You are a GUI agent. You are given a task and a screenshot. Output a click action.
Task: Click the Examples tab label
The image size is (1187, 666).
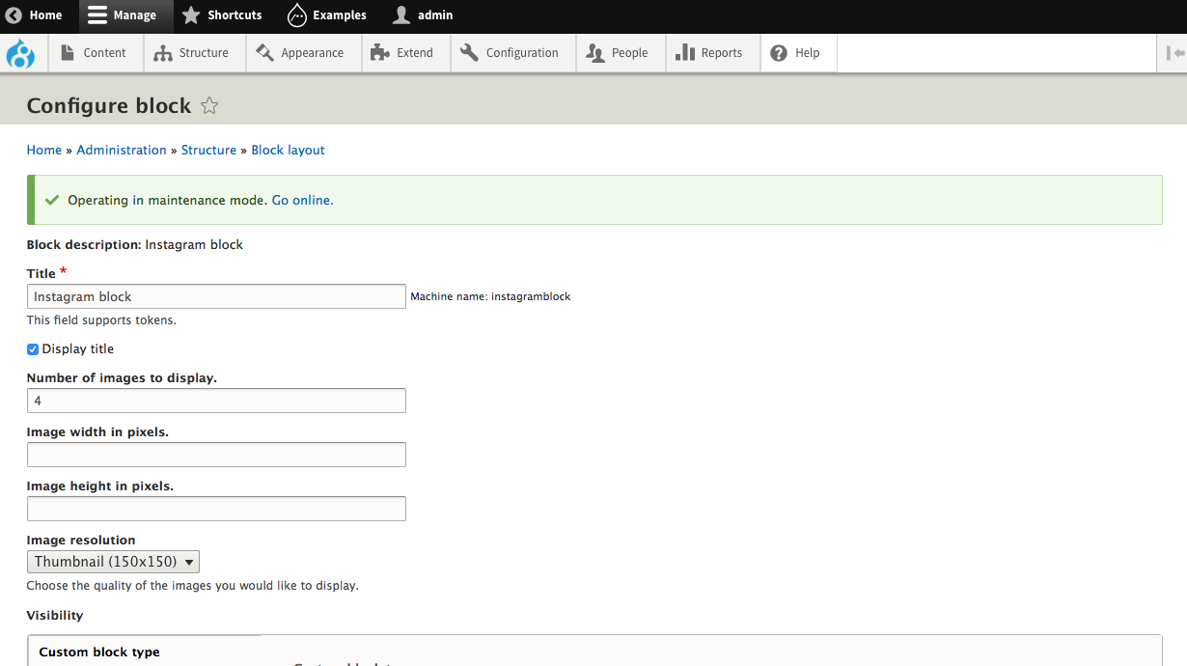pos(340,15)
